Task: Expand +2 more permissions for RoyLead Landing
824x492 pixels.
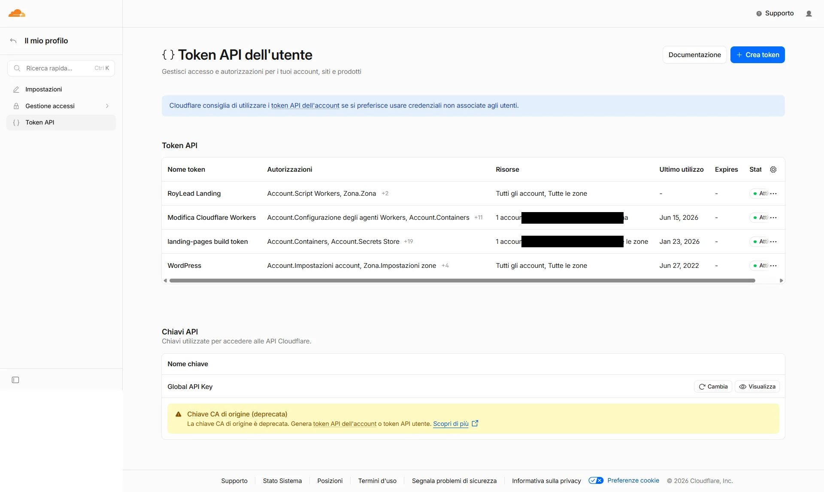Action: tap(385, 194)
